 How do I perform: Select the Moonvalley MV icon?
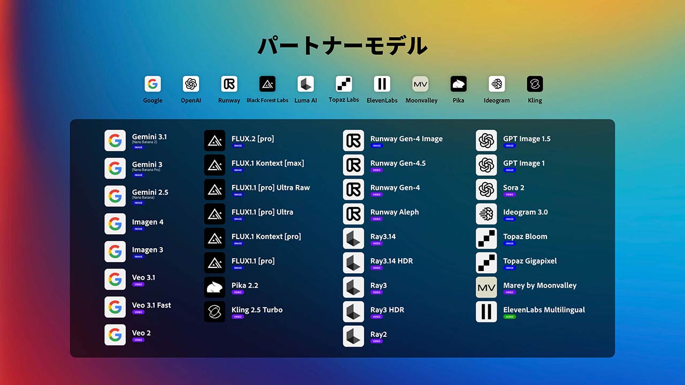(x=420, y=84)
